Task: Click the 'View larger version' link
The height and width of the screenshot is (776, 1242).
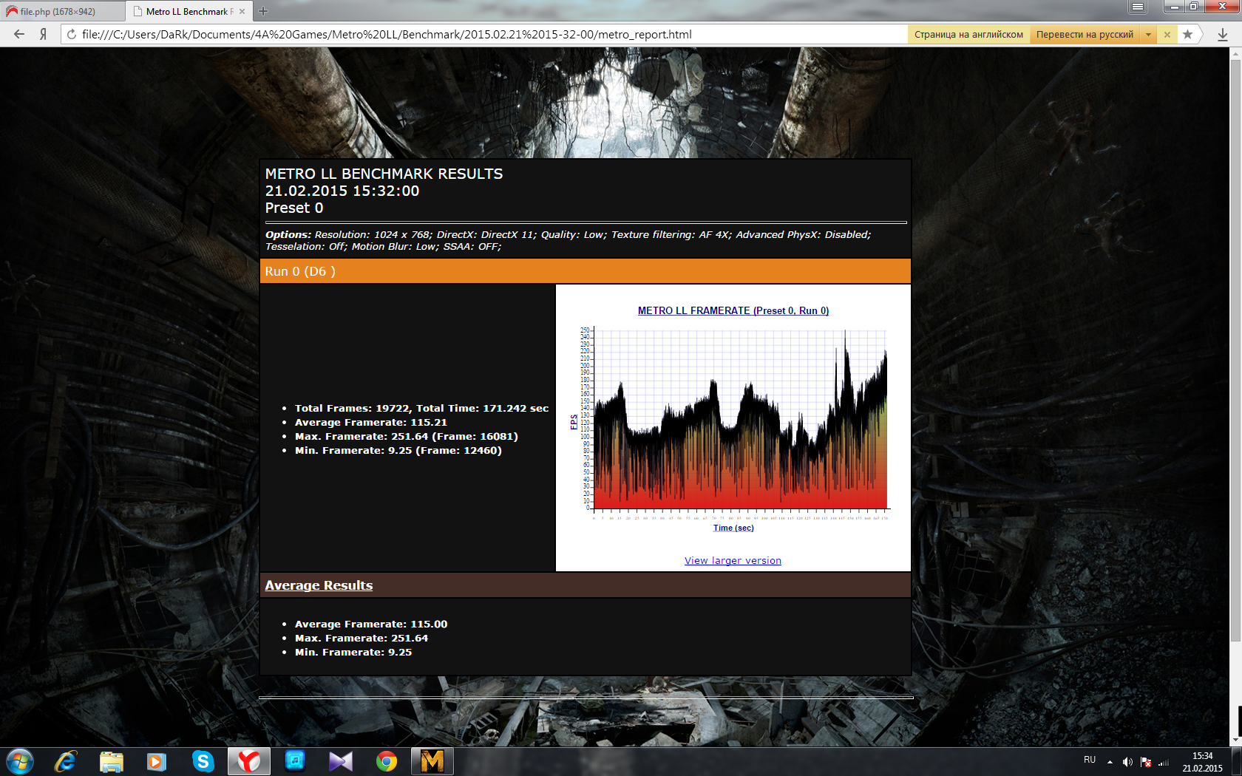Action: click(733, 561)
